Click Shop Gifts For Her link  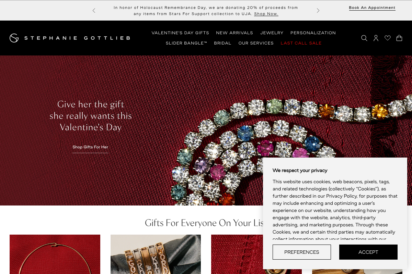[90, 147]
